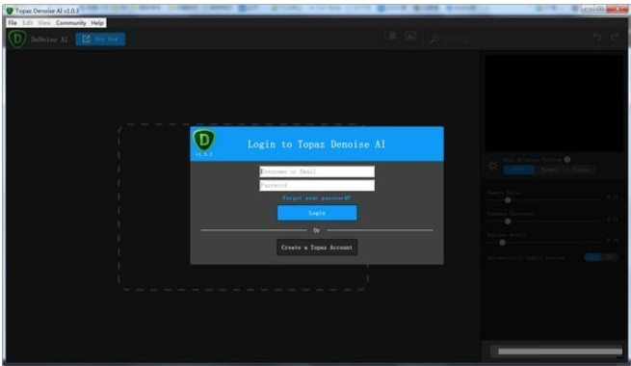Click the Username or Email field
Image resolution: width=631 pixels, height=366 pixels.
pyautogui.click(x=317, y=171)
